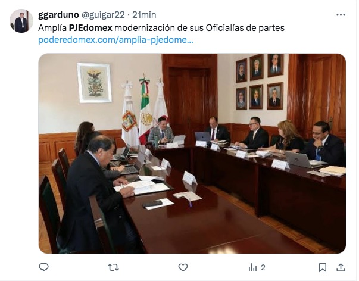This screenshot has width=359, height=281.
Task: Click the tweet text about Oficialías de partes
Action: [161, 28]
